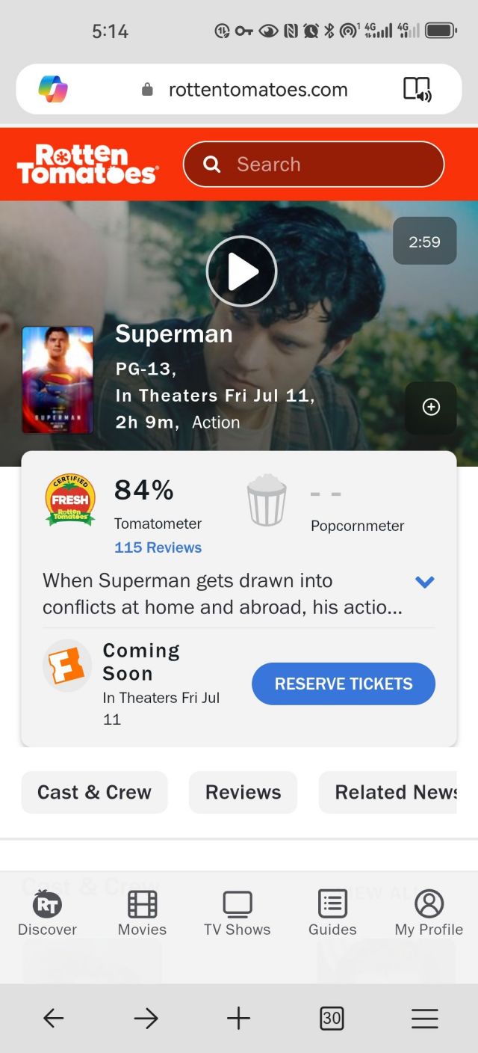Screen dimensions: 478x1053
Task: Expand the Superman synopsis chevron
Action: click(x=424, y=582)
